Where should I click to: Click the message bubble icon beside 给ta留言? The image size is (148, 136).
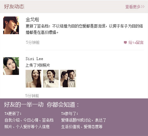coord(125,42)
